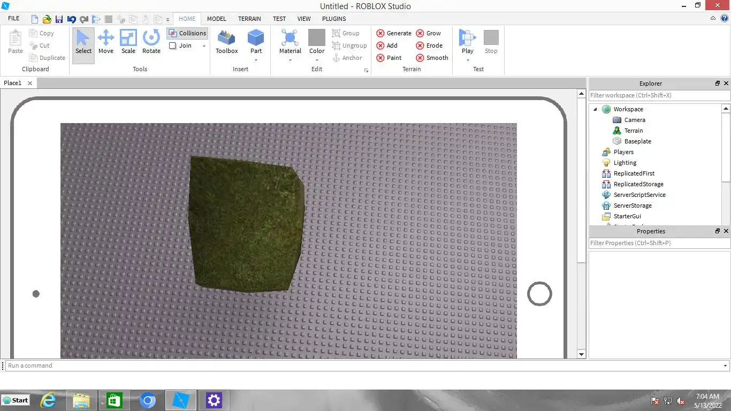Click the Open file folder icon
This screenshot has width=731, height=411.
pyautogui.click(x=47, y=19)
